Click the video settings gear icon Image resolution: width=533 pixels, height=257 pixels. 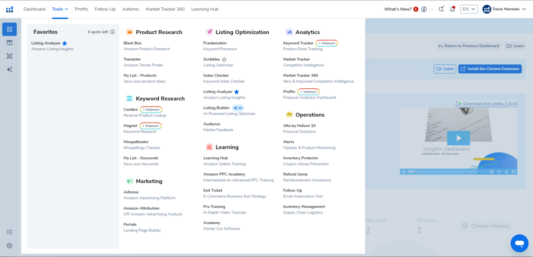[x=506, y=171]
